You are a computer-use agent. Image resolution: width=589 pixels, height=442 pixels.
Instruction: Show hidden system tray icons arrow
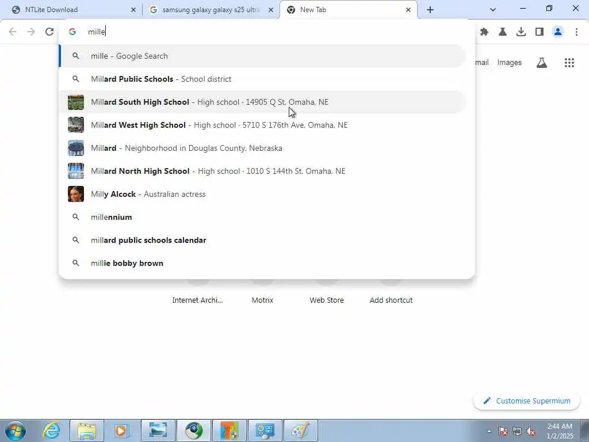pyautogui.click(x=489, y=431)
